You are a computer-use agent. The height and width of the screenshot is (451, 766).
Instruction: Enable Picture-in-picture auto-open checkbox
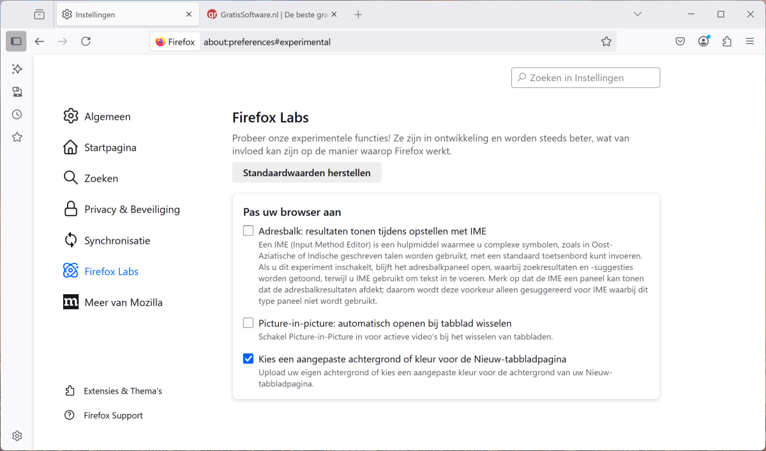pyautogui.click(x=248, y=323)
